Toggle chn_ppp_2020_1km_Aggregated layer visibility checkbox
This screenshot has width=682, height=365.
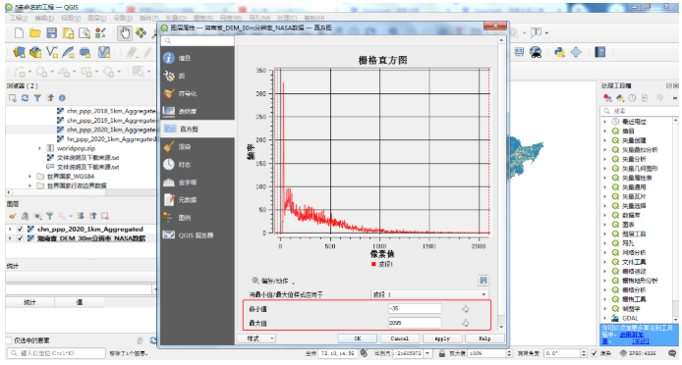[x=20, y=229]
